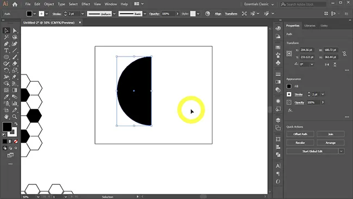Select the Selection tool arrow
The height and width of the screenshot is (199, 353).
(7, 30)
